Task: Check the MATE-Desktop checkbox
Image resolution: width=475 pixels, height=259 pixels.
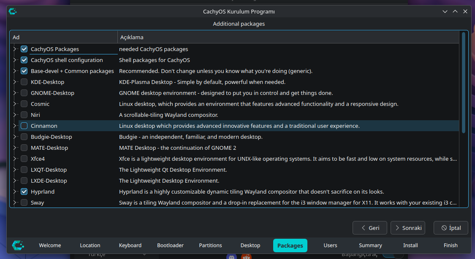Action: coord(24,148)
